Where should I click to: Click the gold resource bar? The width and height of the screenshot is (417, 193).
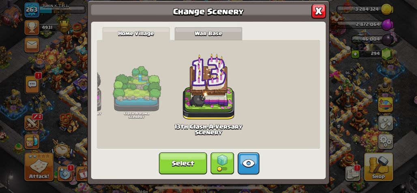(365, 9)
